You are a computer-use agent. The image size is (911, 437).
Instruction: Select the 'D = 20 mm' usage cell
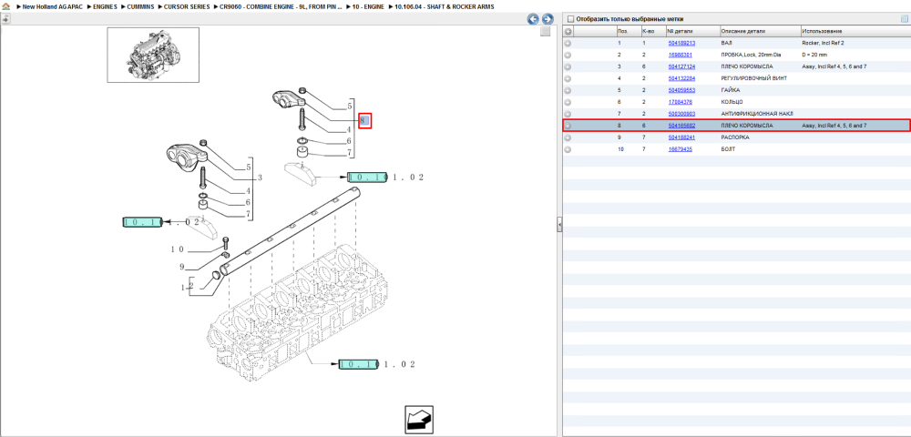tap(814, 55)
